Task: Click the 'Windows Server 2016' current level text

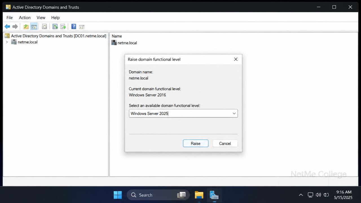Action: point(148,95)
